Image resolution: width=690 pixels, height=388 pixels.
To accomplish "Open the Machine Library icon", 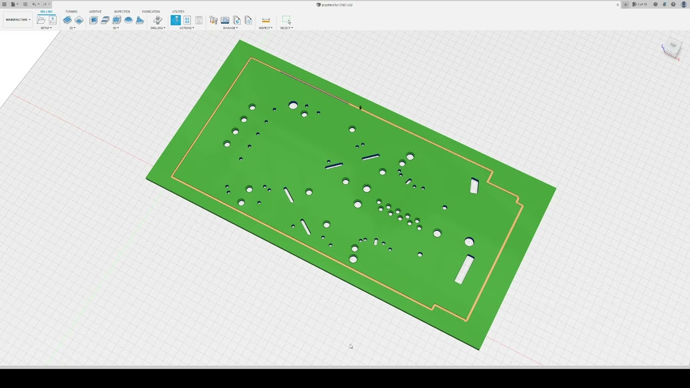I will click(225, 20).
